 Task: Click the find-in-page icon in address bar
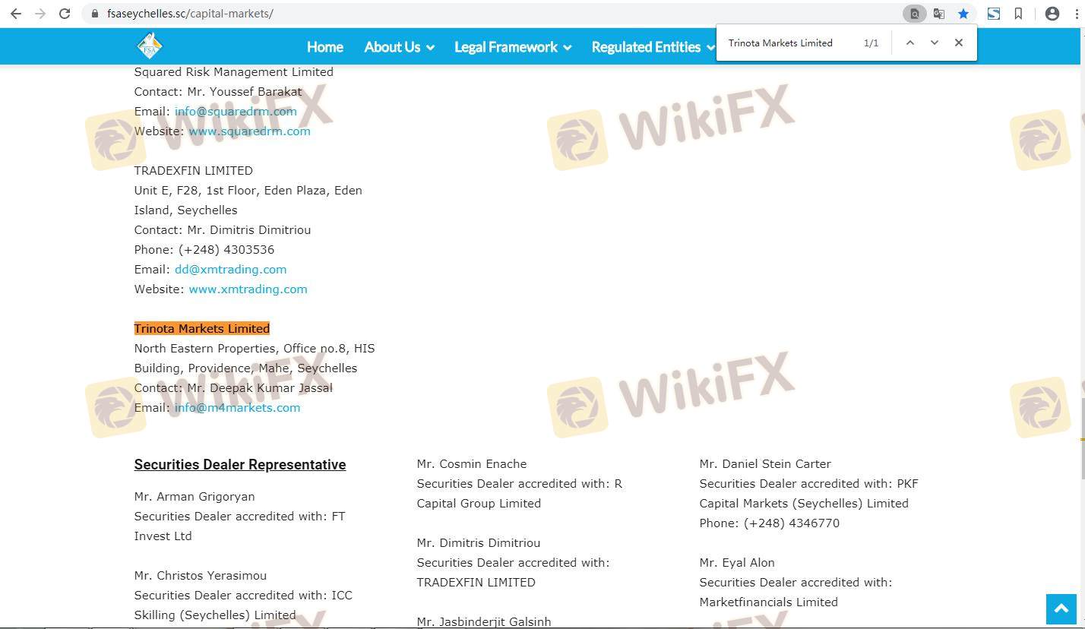point(914,14)
